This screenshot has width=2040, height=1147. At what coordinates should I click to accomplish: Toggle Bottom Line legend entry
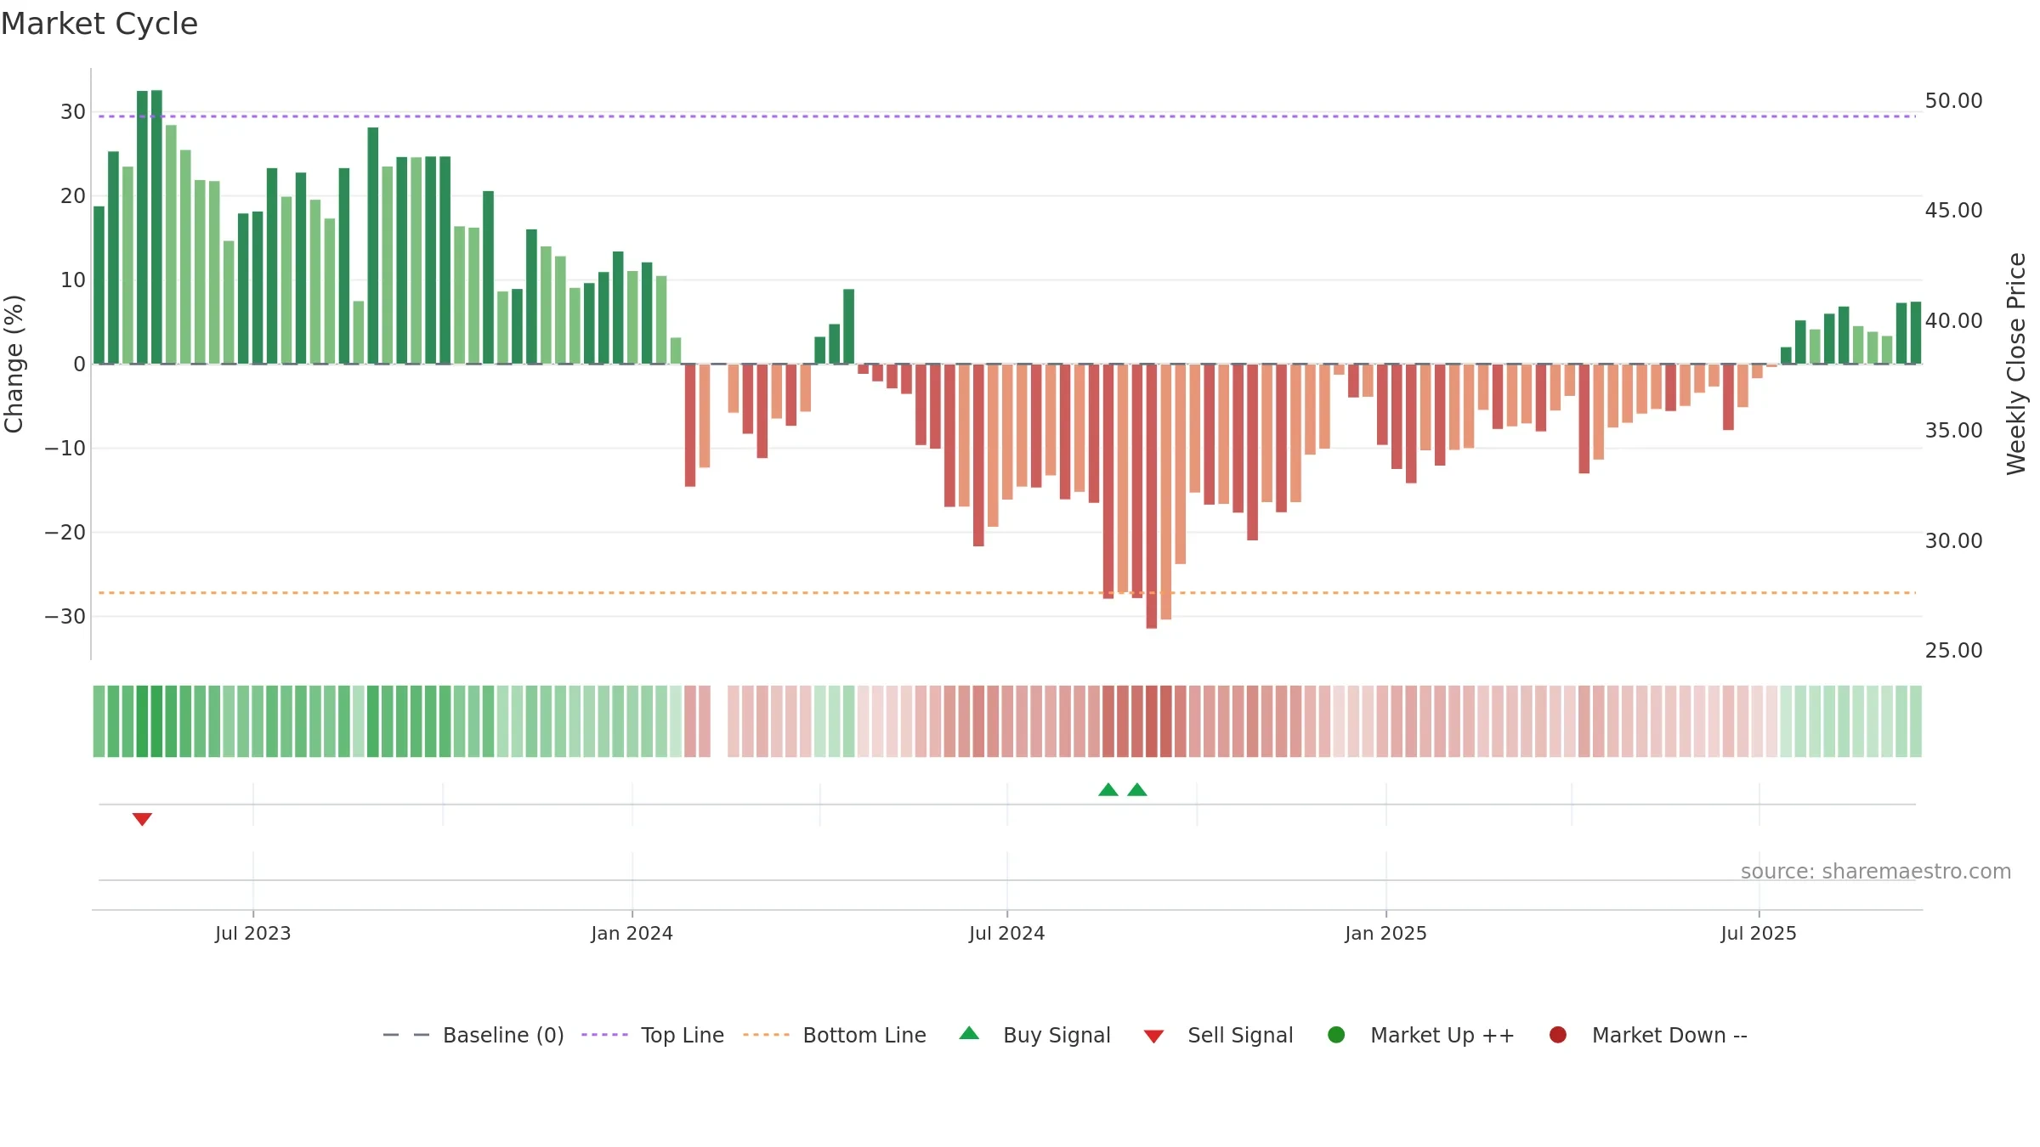(835, 1035)
